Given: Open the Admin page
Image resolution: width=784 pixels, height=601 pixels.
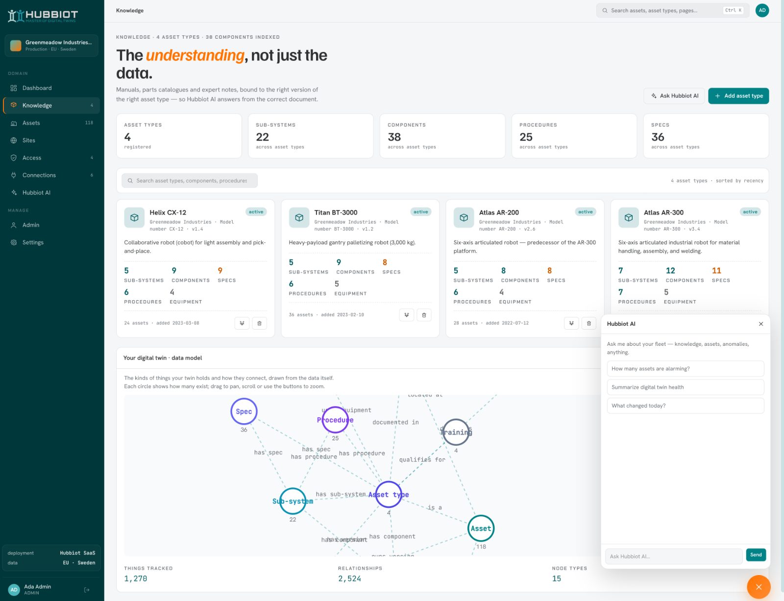Looking at the screenshot, I should click(x=51, y=225).
